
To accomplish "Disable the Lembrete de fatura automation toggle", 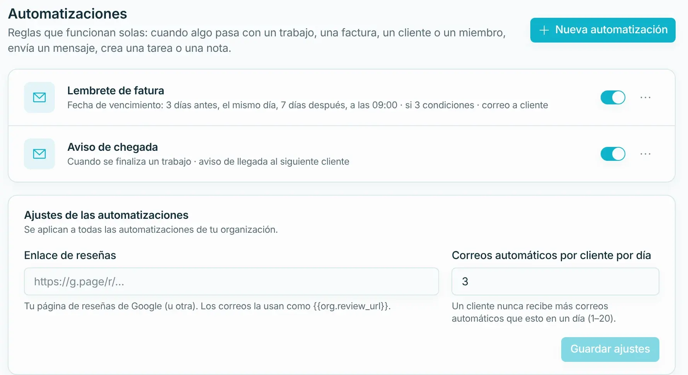I will pyautogui.click(x=613, y=97).
